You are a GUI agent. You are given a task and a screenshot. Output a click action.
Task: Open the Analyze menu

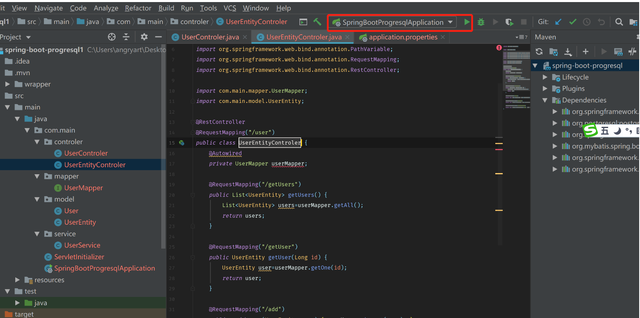106,8
